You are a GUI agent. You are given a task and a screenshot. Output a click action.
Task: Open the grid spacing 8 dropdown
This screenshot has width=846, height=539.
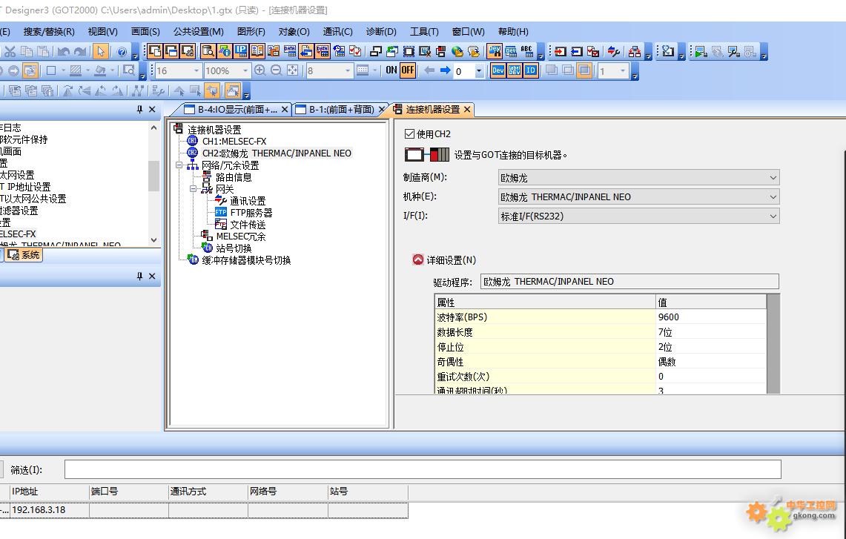[348, 70]
